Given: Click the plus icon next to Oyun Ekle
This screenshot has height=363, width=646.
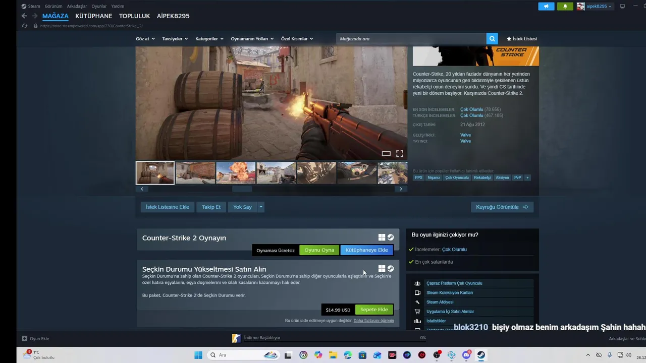Looking at the screenshot, I should (24, 339).
